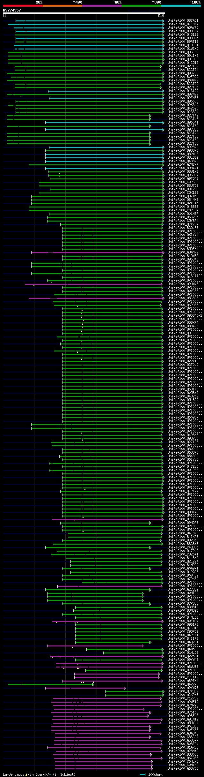Click label UniRef100_A9YWQ6
Screen dimensions: 204x777
(x=183, y=688)
